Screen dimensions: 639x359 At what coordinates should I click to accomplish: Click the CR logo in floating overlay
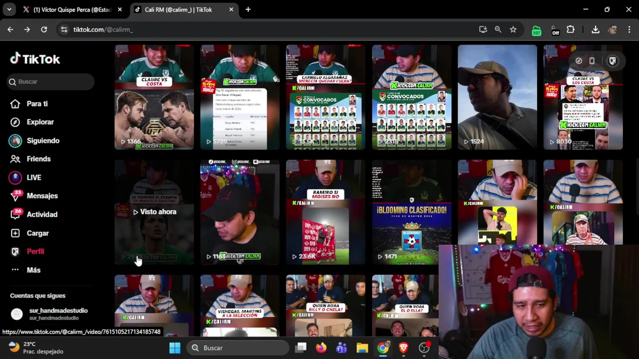click(613, 61)
